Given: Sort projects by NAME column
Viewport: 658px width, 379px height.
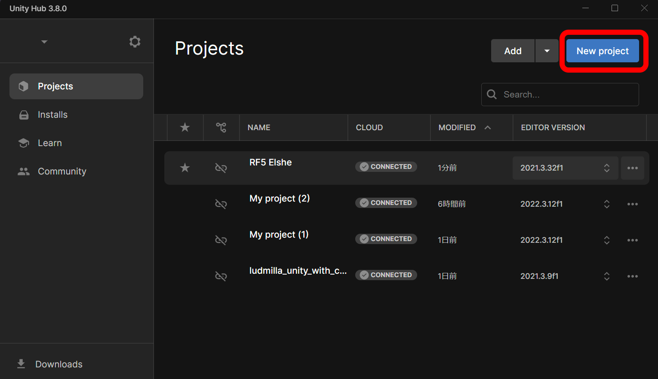Looking at the screenshot, I should coord(259,128).
